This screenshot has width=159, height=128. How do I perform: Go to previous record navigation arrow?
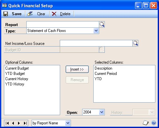(13, 123)
